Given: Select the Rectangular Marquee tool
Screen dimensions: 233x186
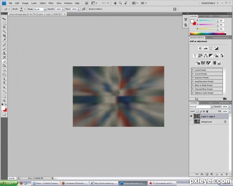Looking at the screenshot, I should [4, 23].
